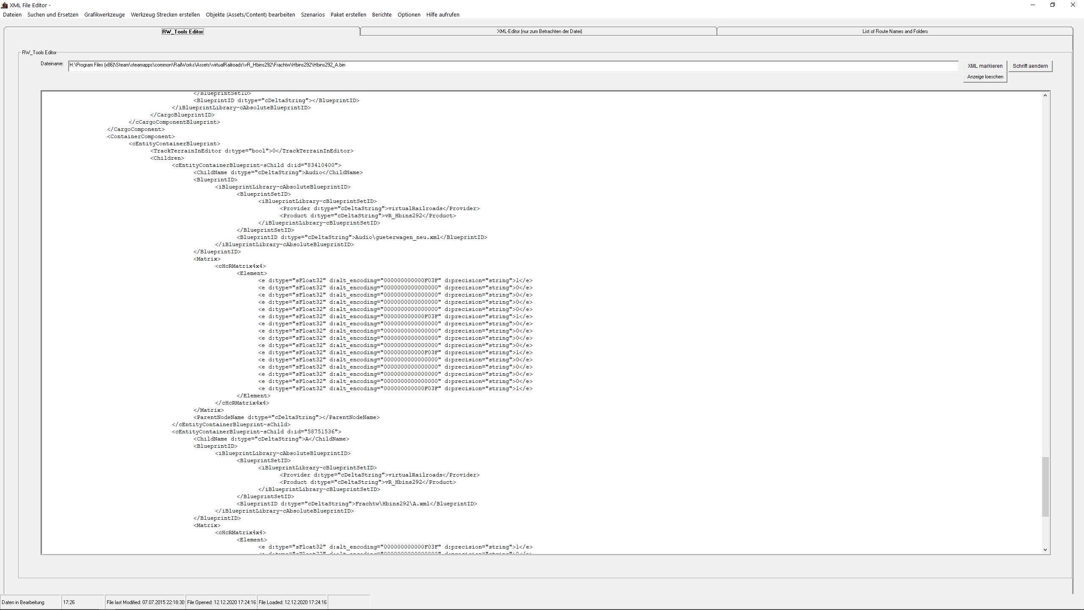This screenshot has width=1084, height=610.
Task: Select the RW_Tools Editor tab
Action: (x=183, y=32)
